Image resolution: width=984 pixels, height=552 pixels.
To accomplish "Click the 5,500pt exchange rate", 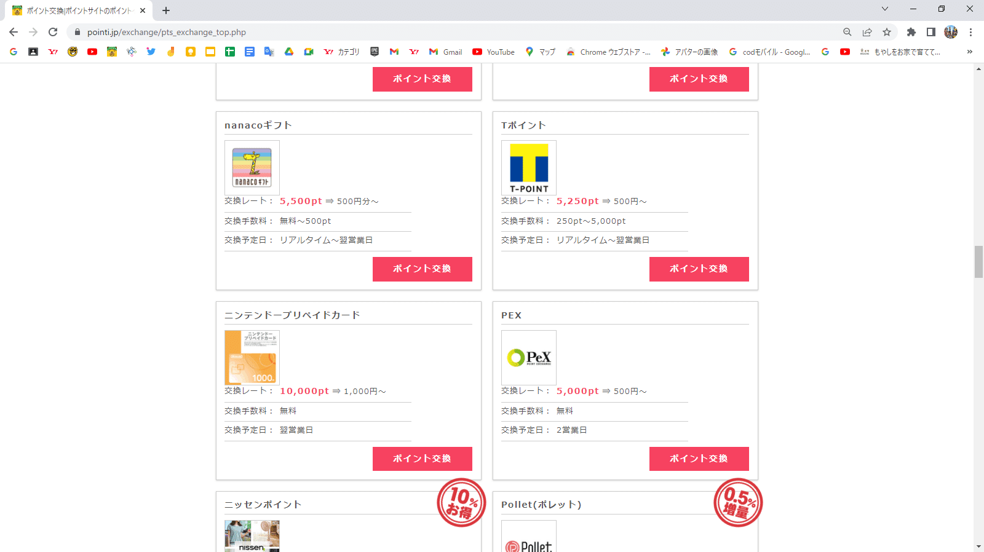I will [301, 201].
